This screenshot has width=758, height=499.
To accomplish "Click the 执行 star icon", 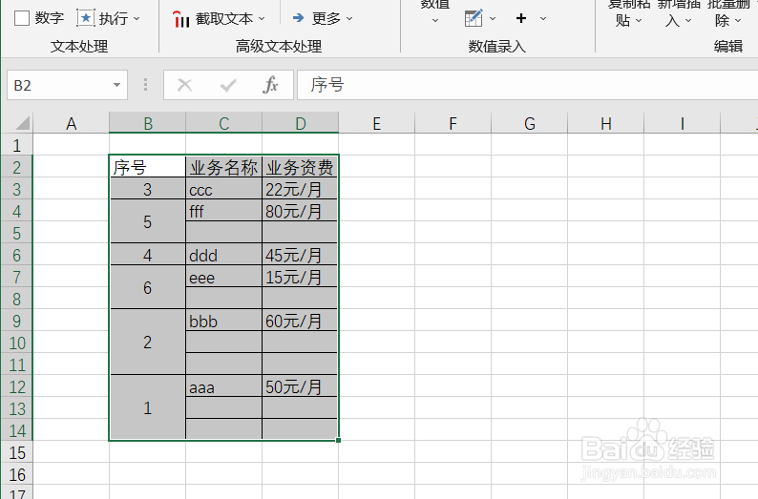I will [86, 18].
